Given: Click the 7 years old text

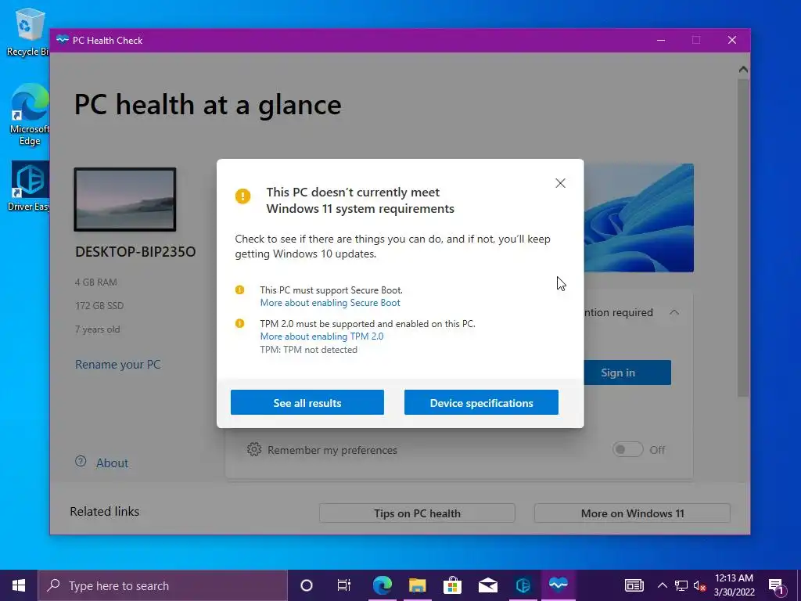Looking at the screenshot, I should point(98,329).
